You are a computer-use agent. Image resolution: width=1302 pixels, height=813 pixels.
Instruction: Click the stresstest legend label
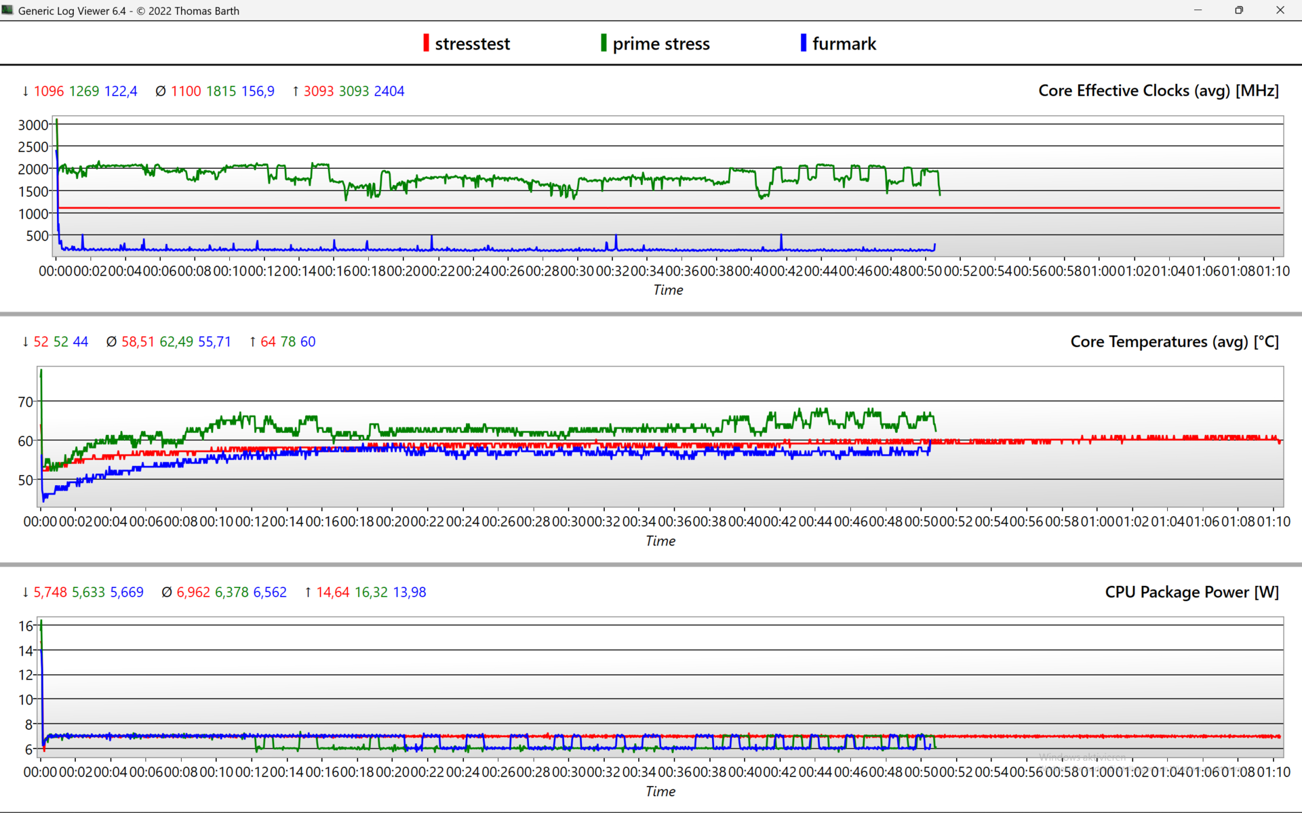[472, 44]
